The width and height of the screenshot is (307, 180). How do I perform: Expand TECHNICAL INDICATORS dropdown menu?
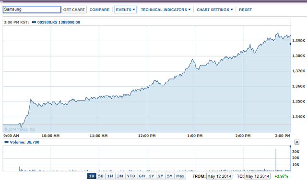tap(165, 10)
